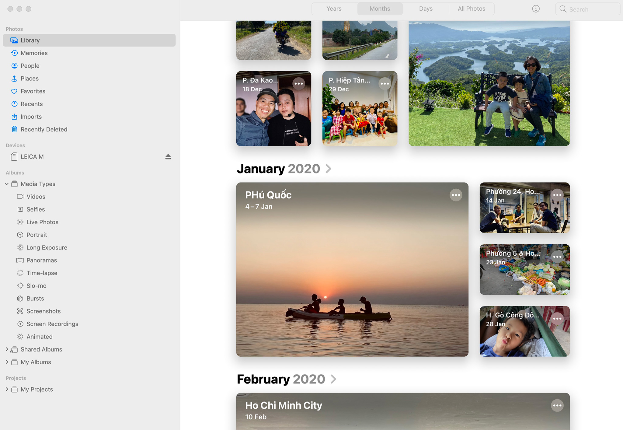
Task: Open January 2020 month chevron
Action: pyautogui.click(x=328, y=169)
